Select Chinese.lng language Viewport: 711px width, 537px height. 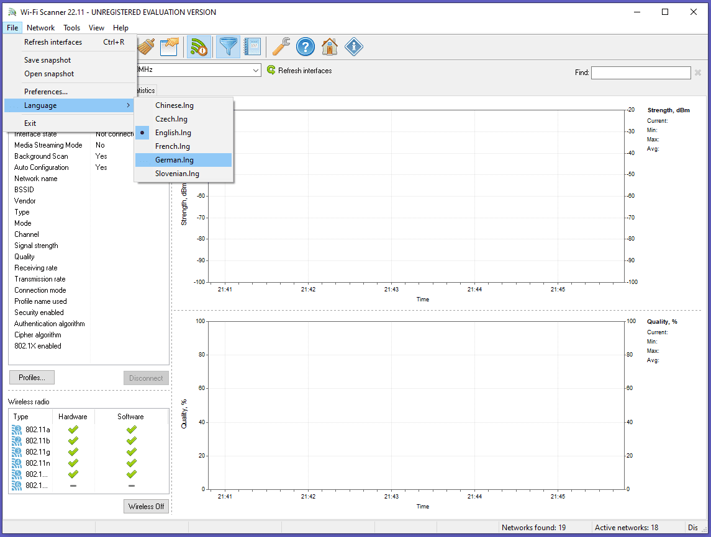184,105
